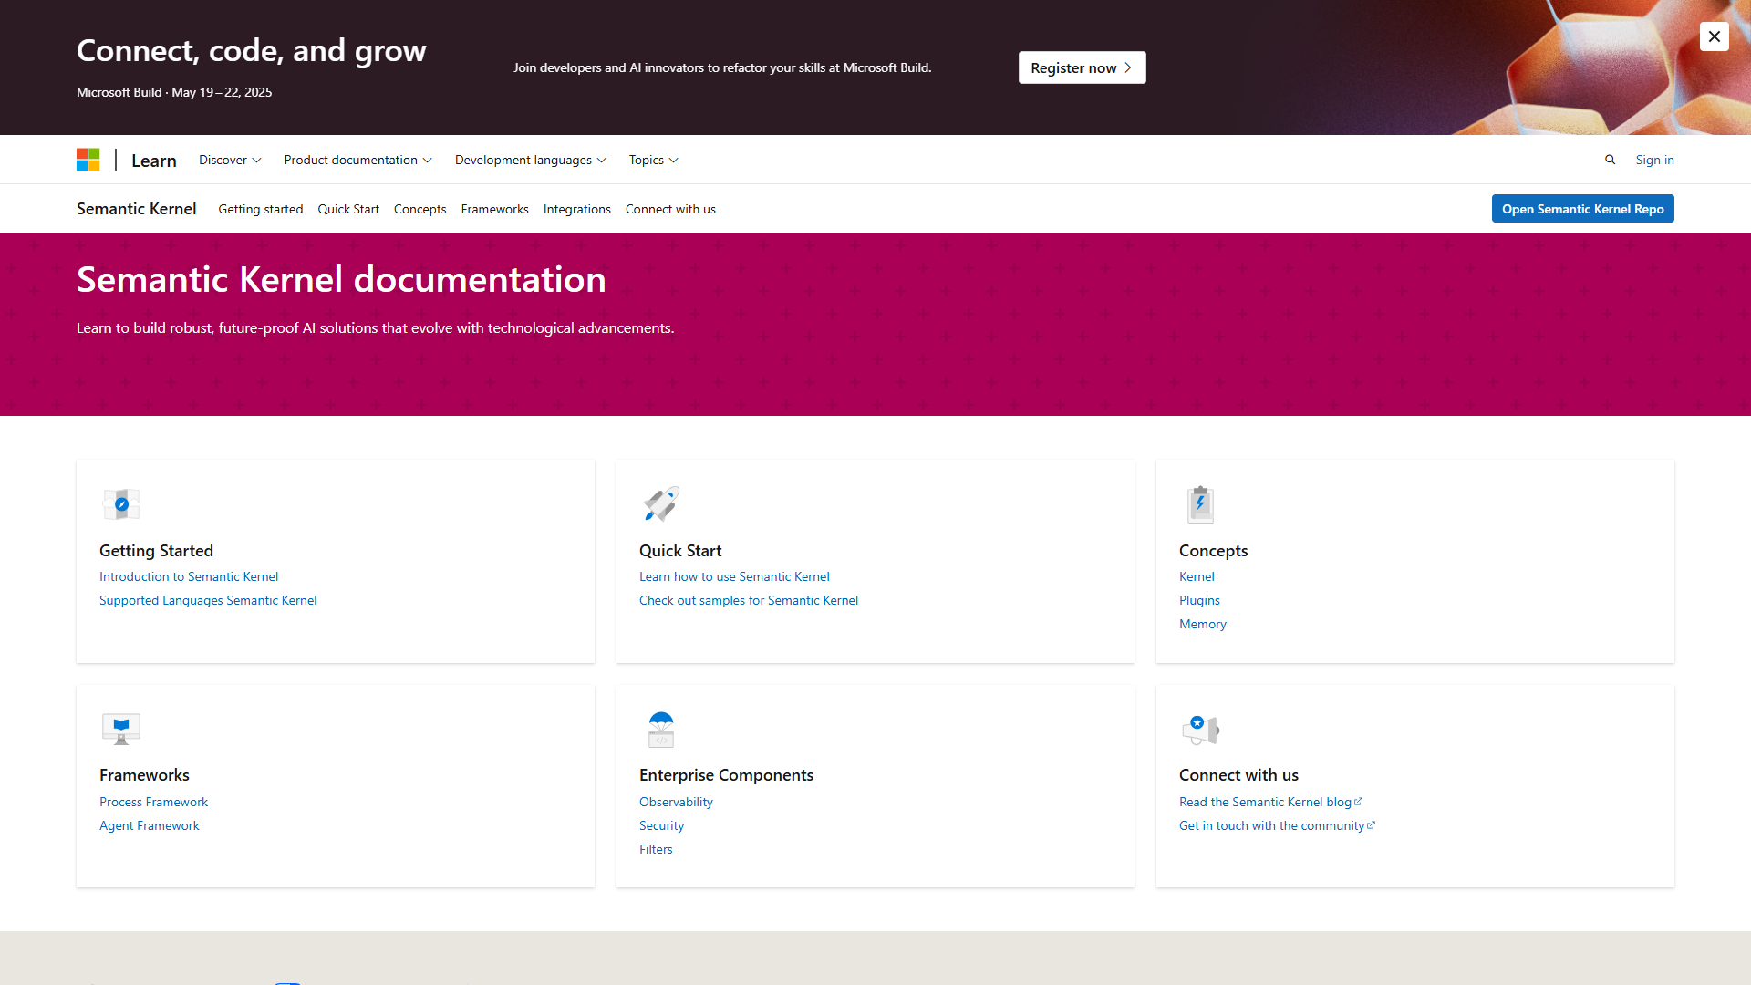The height and width of the screenshot is (985, 1751).
Task: Click the Quick Start card heading
Action: [x=680, y=551]
